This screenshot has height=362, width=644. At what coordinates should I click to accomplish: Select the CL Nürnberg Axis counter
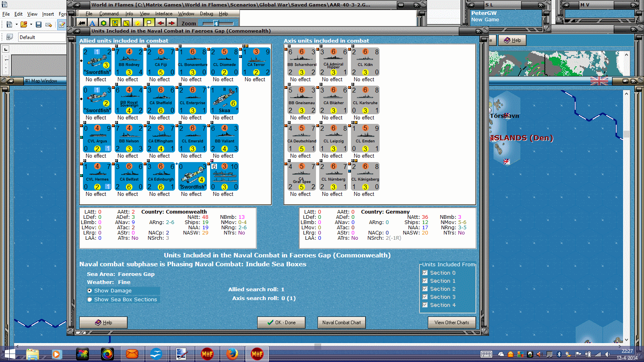tap(334, 177)
